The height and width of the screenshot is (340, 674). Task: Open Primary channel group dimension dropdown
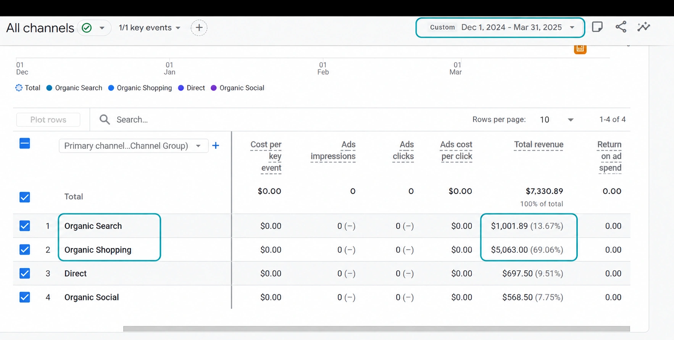click(133, 146)
